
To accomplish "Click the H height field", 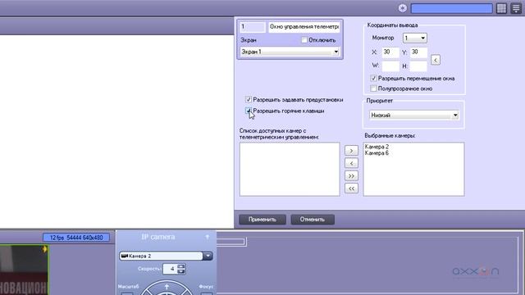I will (418, 66).
